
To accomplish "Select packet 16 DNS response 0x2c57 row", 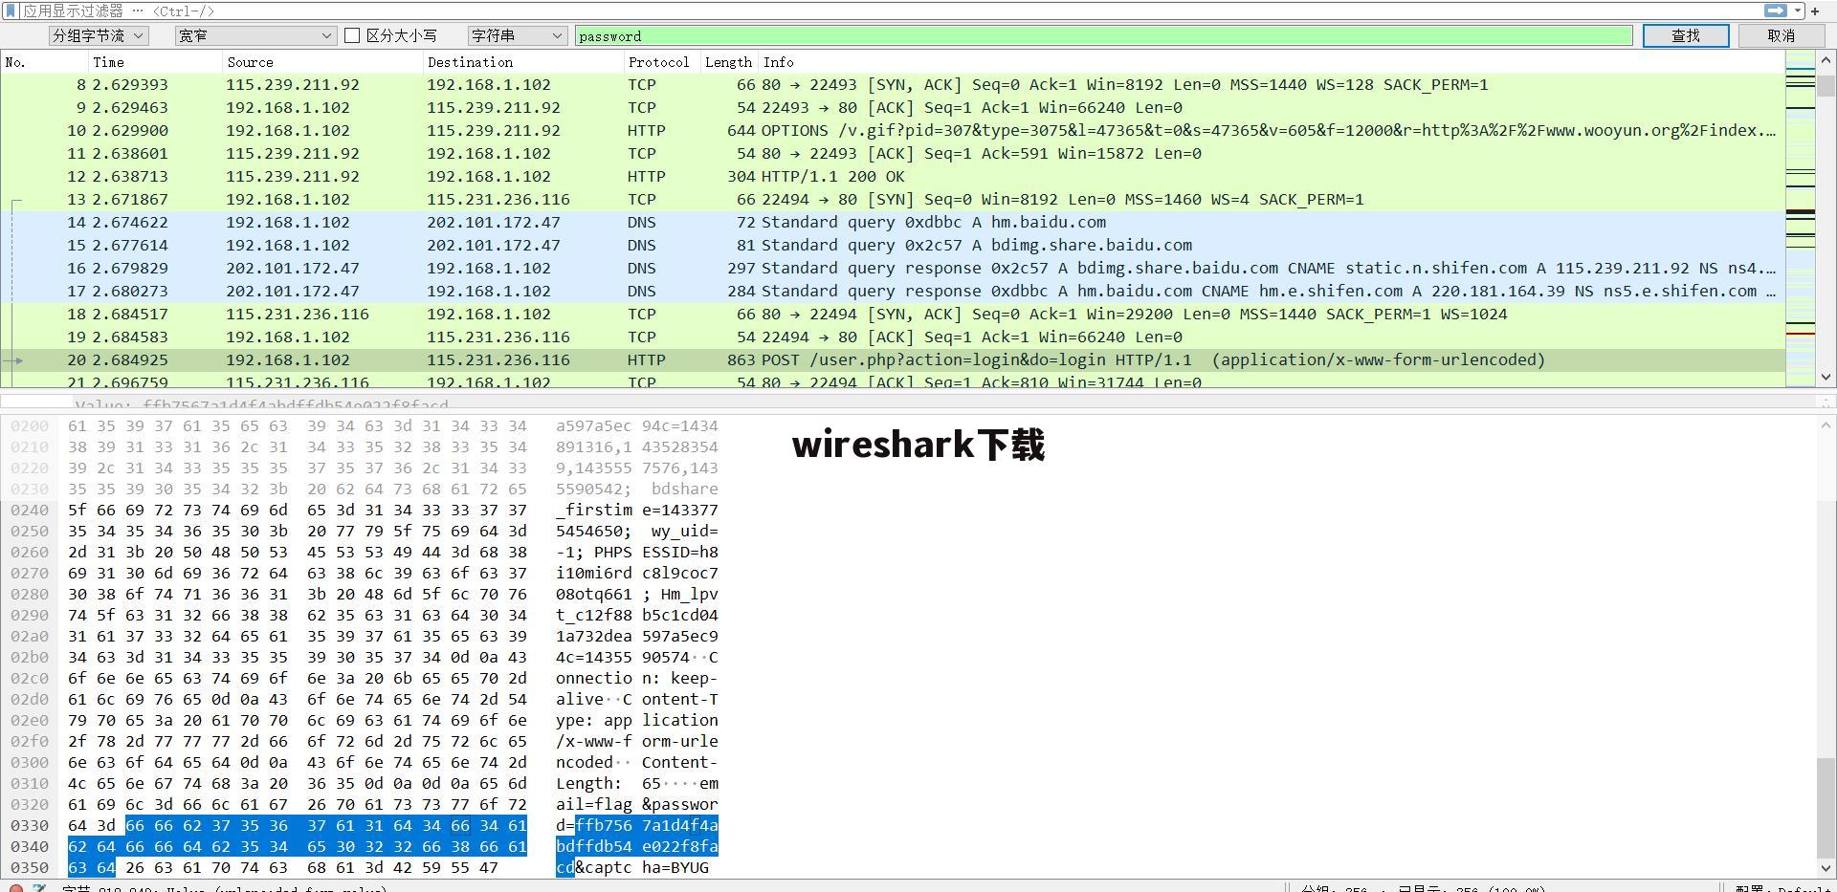I will 893,268.
